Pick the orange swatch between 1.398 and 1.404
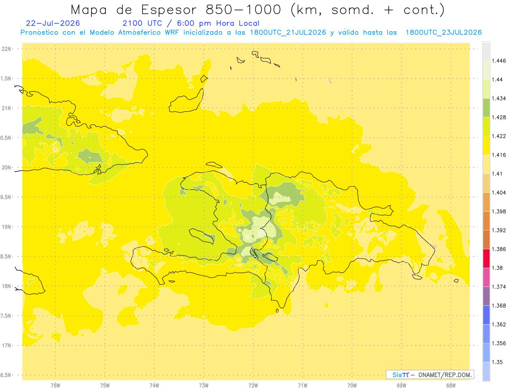The width and height of the screenshot is (506, 391). tap(486, 202)
